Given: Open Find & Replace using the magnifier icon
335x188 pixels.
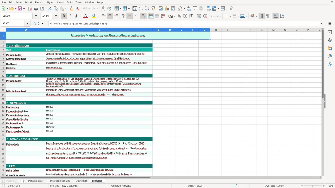Looking at the screenshot, I should [103, 9].
